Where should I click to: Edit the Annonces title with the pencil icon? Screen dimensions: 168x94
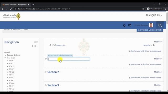66,45
